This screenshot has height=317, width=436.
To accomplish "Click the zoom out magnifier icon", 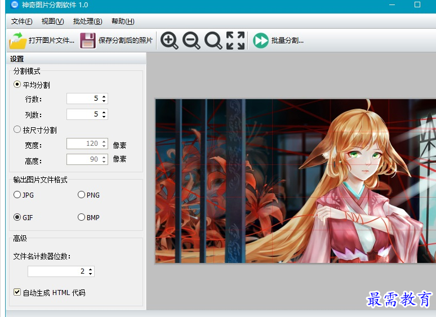I will point(191,41).
